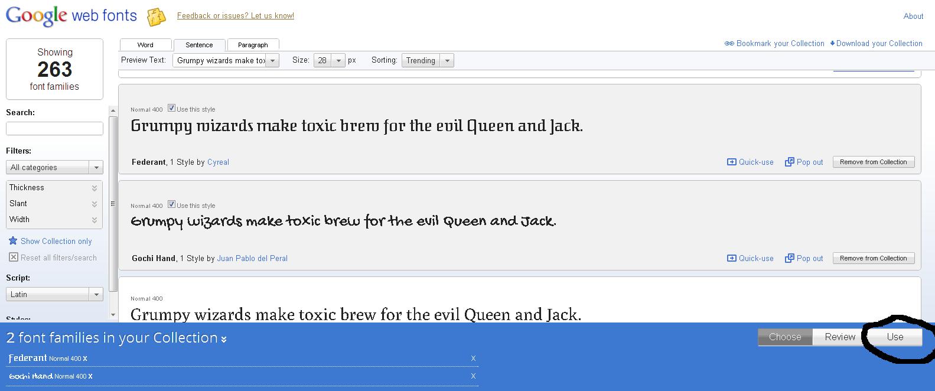Click the X icon beside Reset all filters/search

click(14, 257)
